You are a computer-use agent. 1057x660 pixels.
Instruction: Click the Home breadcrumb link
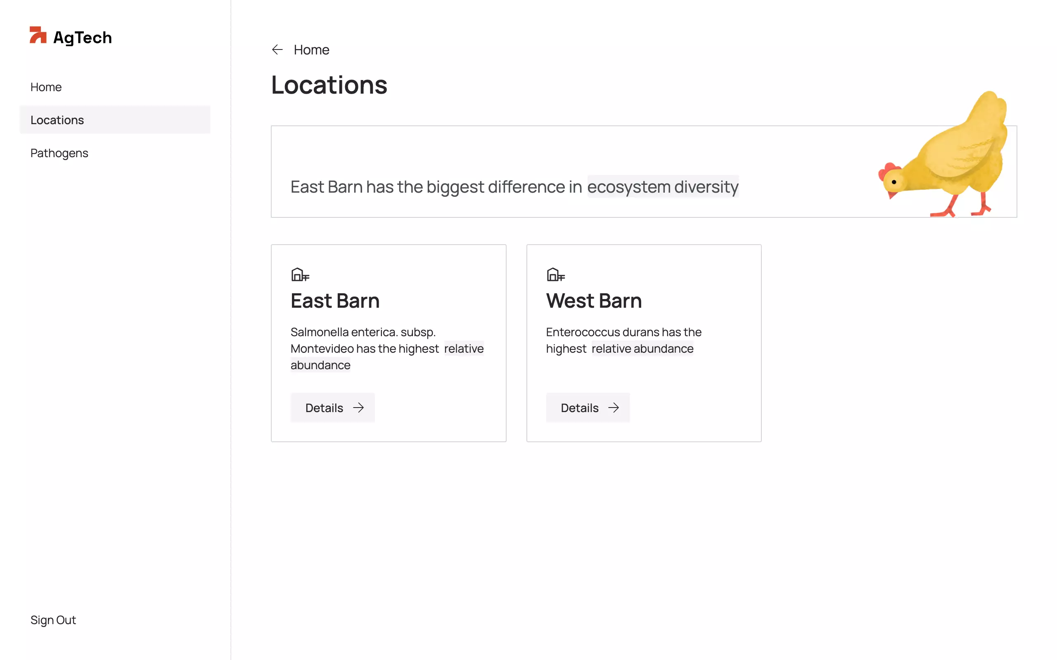coord(311,50)
